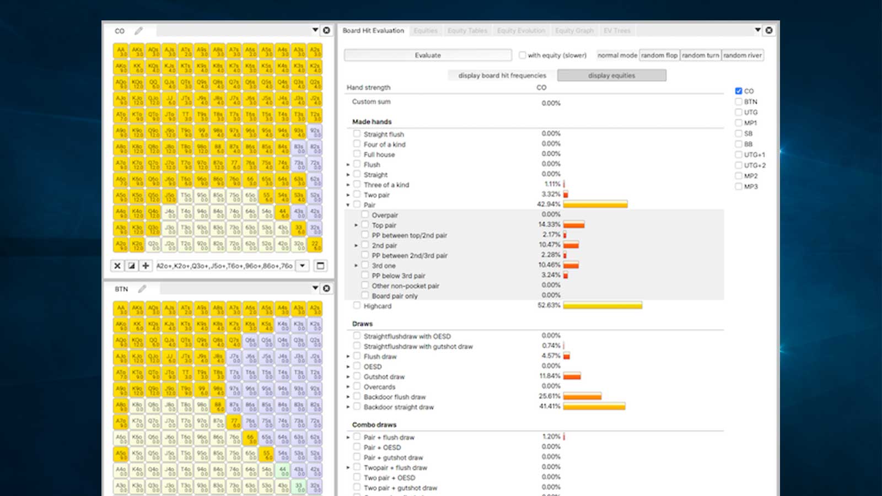Select the 88 hand cell in BTN grid
The width and height of the screenshot is (882, 496).
point(218,406)
